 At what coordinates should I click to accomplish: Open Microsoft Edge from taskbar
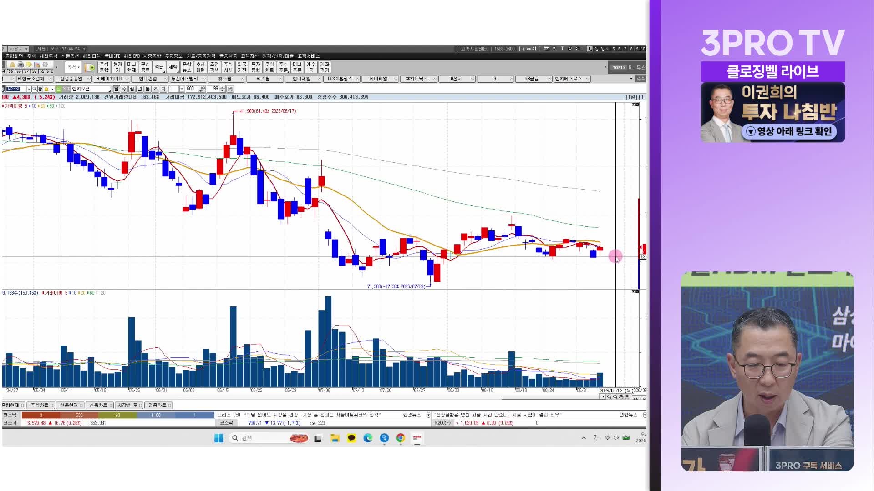tap(368, 438)
